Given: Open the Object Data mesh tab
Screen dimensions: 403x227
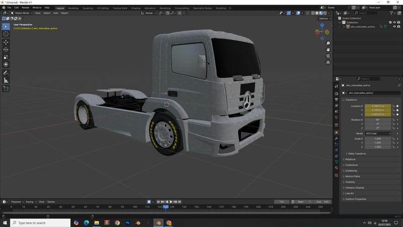Looking at the screenshot, I should pyautogui.click(x=337, y=162).
